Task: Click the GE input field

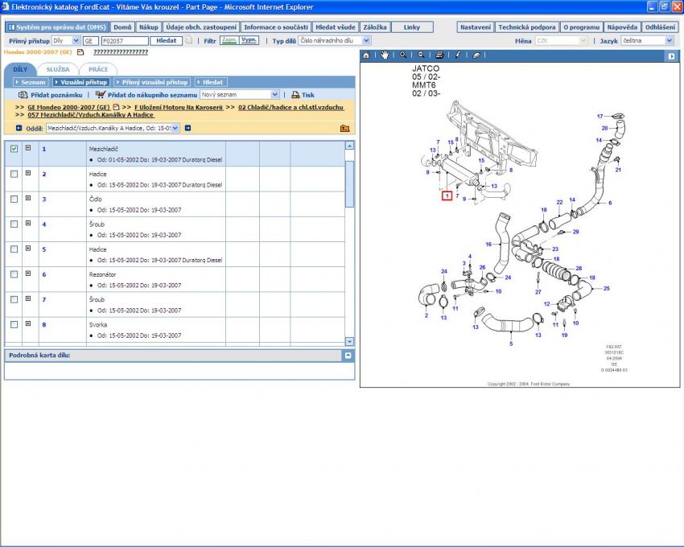Action: 91,40
